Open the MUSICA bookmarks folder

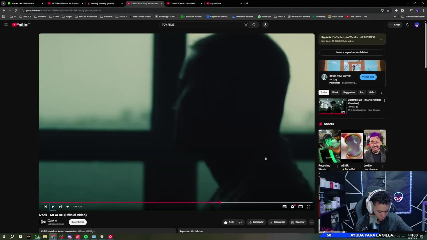click(x=121, y=17)
